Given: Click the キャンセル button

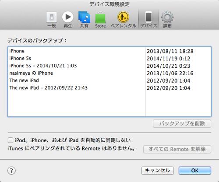Looking at the screenshot, I should coord(158,171).
